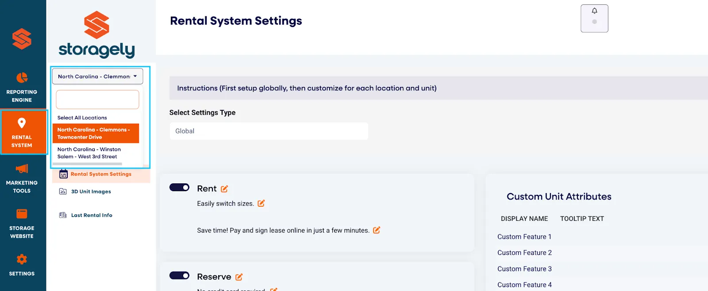Toggle the Rent switch off
Viewport: 708px width, 291px height.
point(179,187)
